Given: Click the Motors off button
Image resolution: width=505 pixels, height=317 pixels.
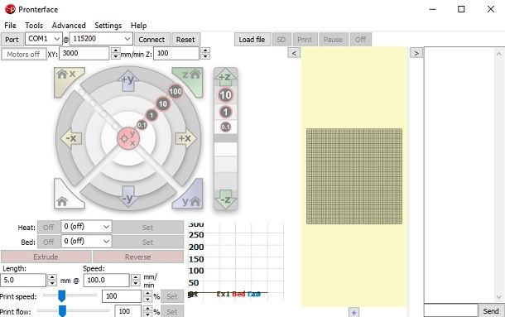Looking at the screenshot, I should point(23,54).
